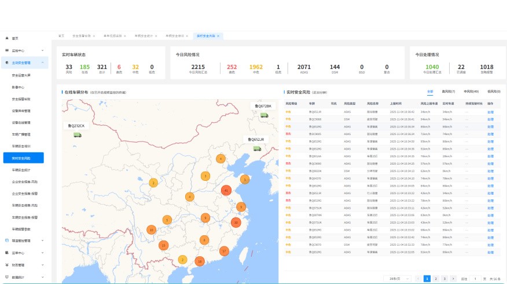Click the truck icon labeled 鲁Q672BK on map
The width and height of the screenshot is (507, 284).
coord(264,115)
